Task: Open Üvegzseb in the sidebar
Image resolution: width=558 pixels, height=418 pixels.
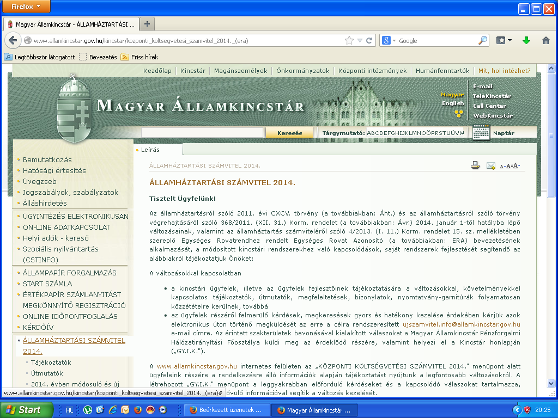Action: [39, 182]
